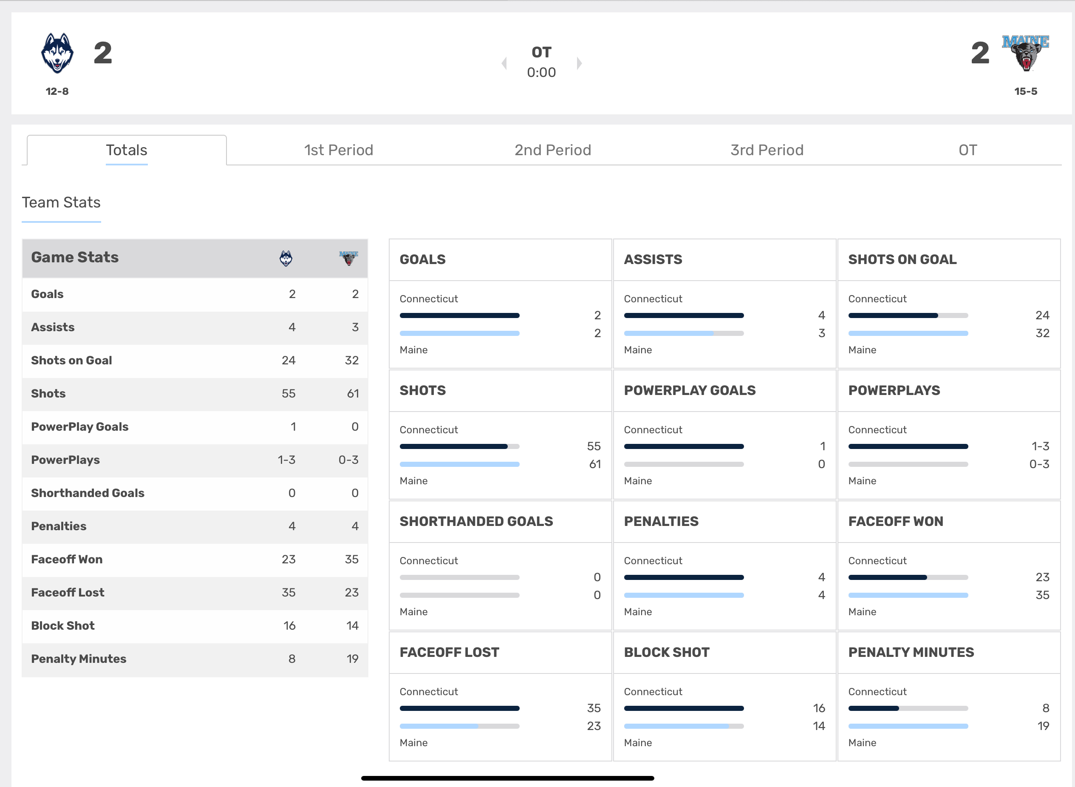Click the POWERPLAYS card heading
This screenshot has width=1075, height=787.
(894, 391)
